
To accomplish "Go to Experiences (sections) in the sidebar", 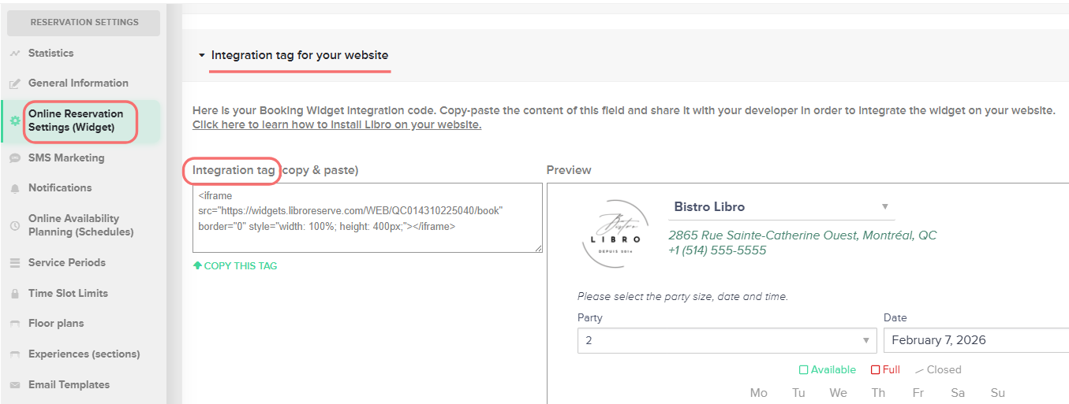I will coord(84,354).
